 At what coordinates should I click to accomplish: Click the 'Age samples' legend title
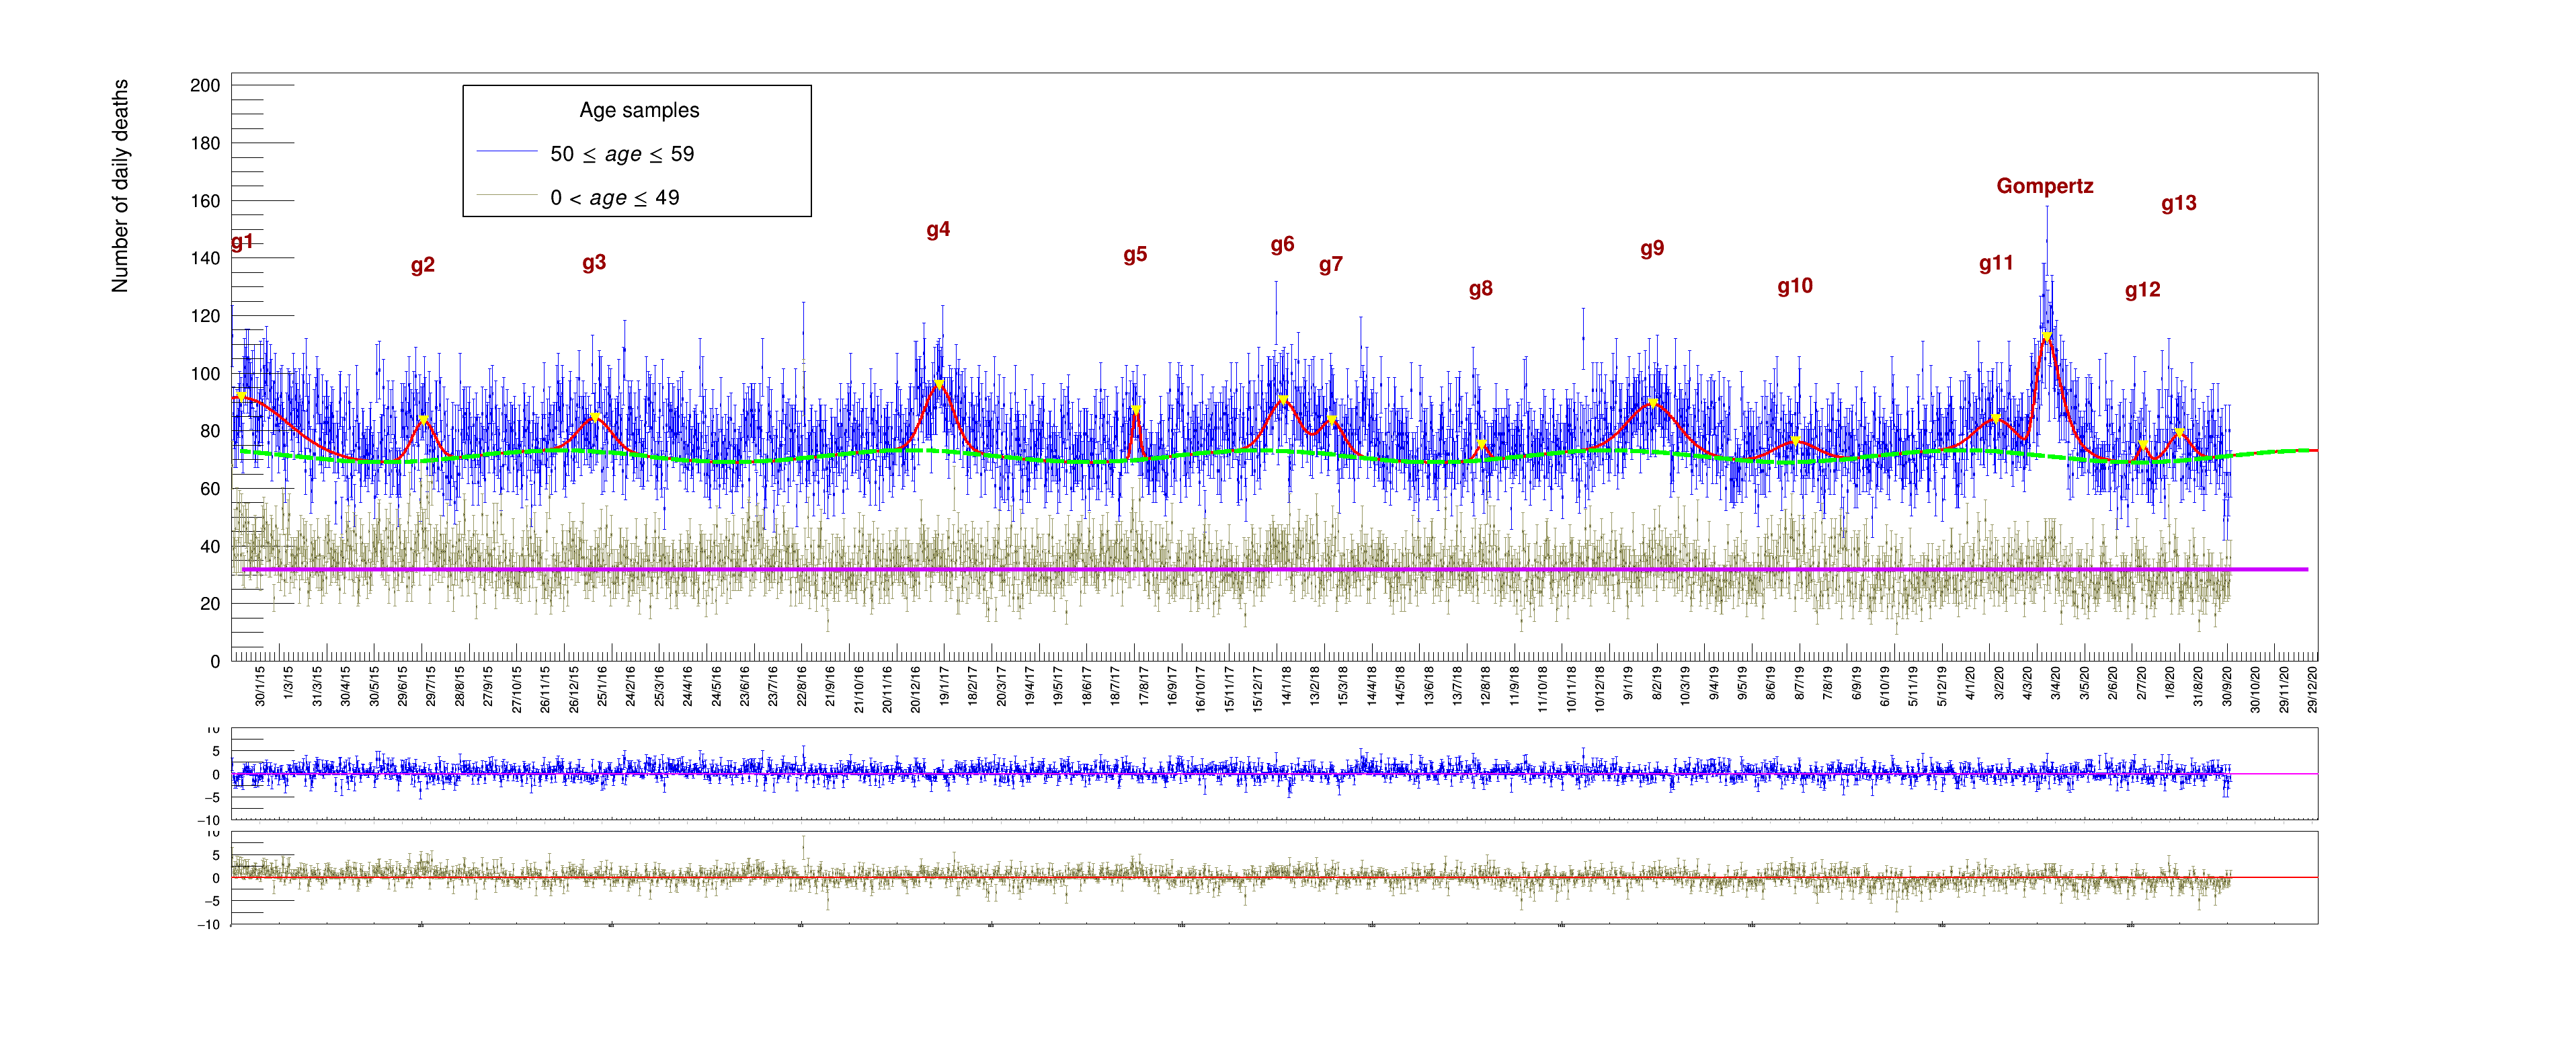point(639,110)
